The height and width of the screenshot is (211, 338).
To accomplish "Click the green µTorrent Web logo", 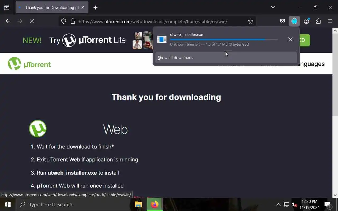I will point(38,129).
